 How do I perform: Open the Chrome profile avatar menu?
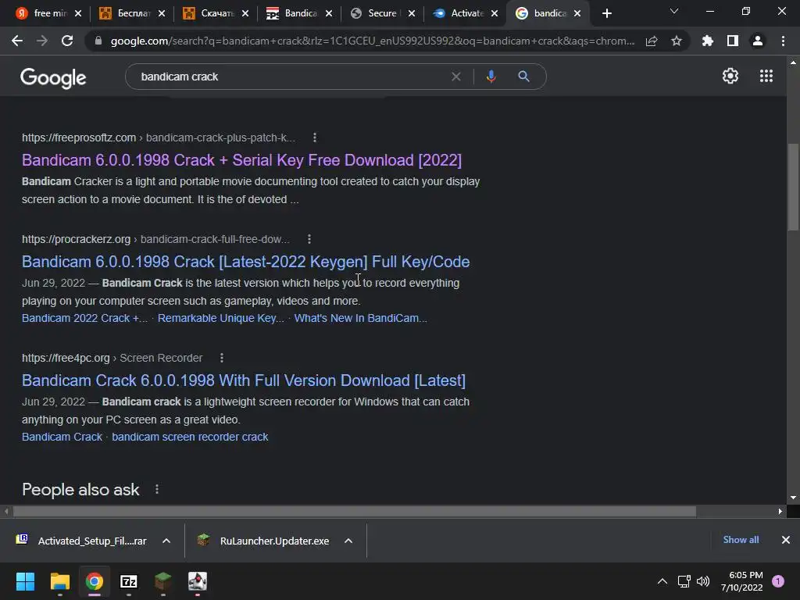758,41
